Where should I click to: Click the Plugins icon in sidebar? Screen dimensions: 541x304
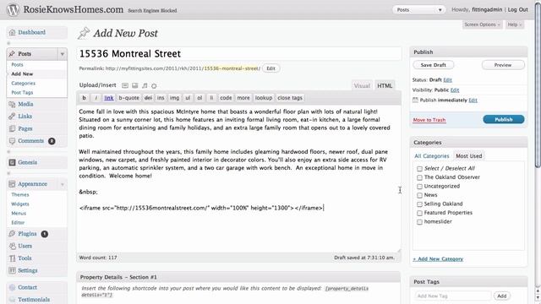click(x=12, y=234)
